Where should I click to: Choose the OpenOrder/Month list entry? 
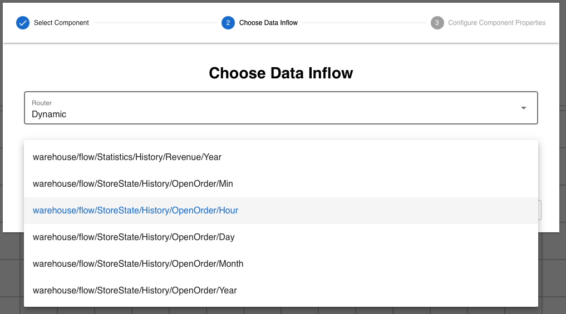(x=138, y=264)
